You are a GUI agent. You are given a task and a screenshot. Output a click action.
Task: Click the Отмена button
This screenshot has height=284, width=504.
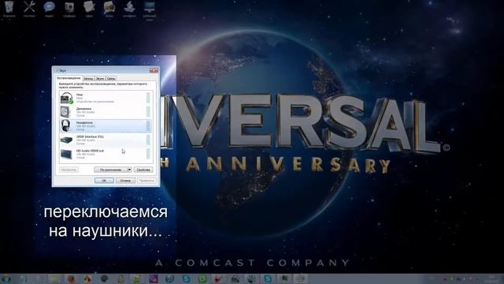click(x=125, y=181)
